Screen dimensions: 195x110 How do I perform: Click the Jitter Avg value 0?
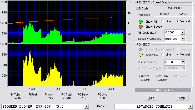pyautogui.click(x=179, y=80)
